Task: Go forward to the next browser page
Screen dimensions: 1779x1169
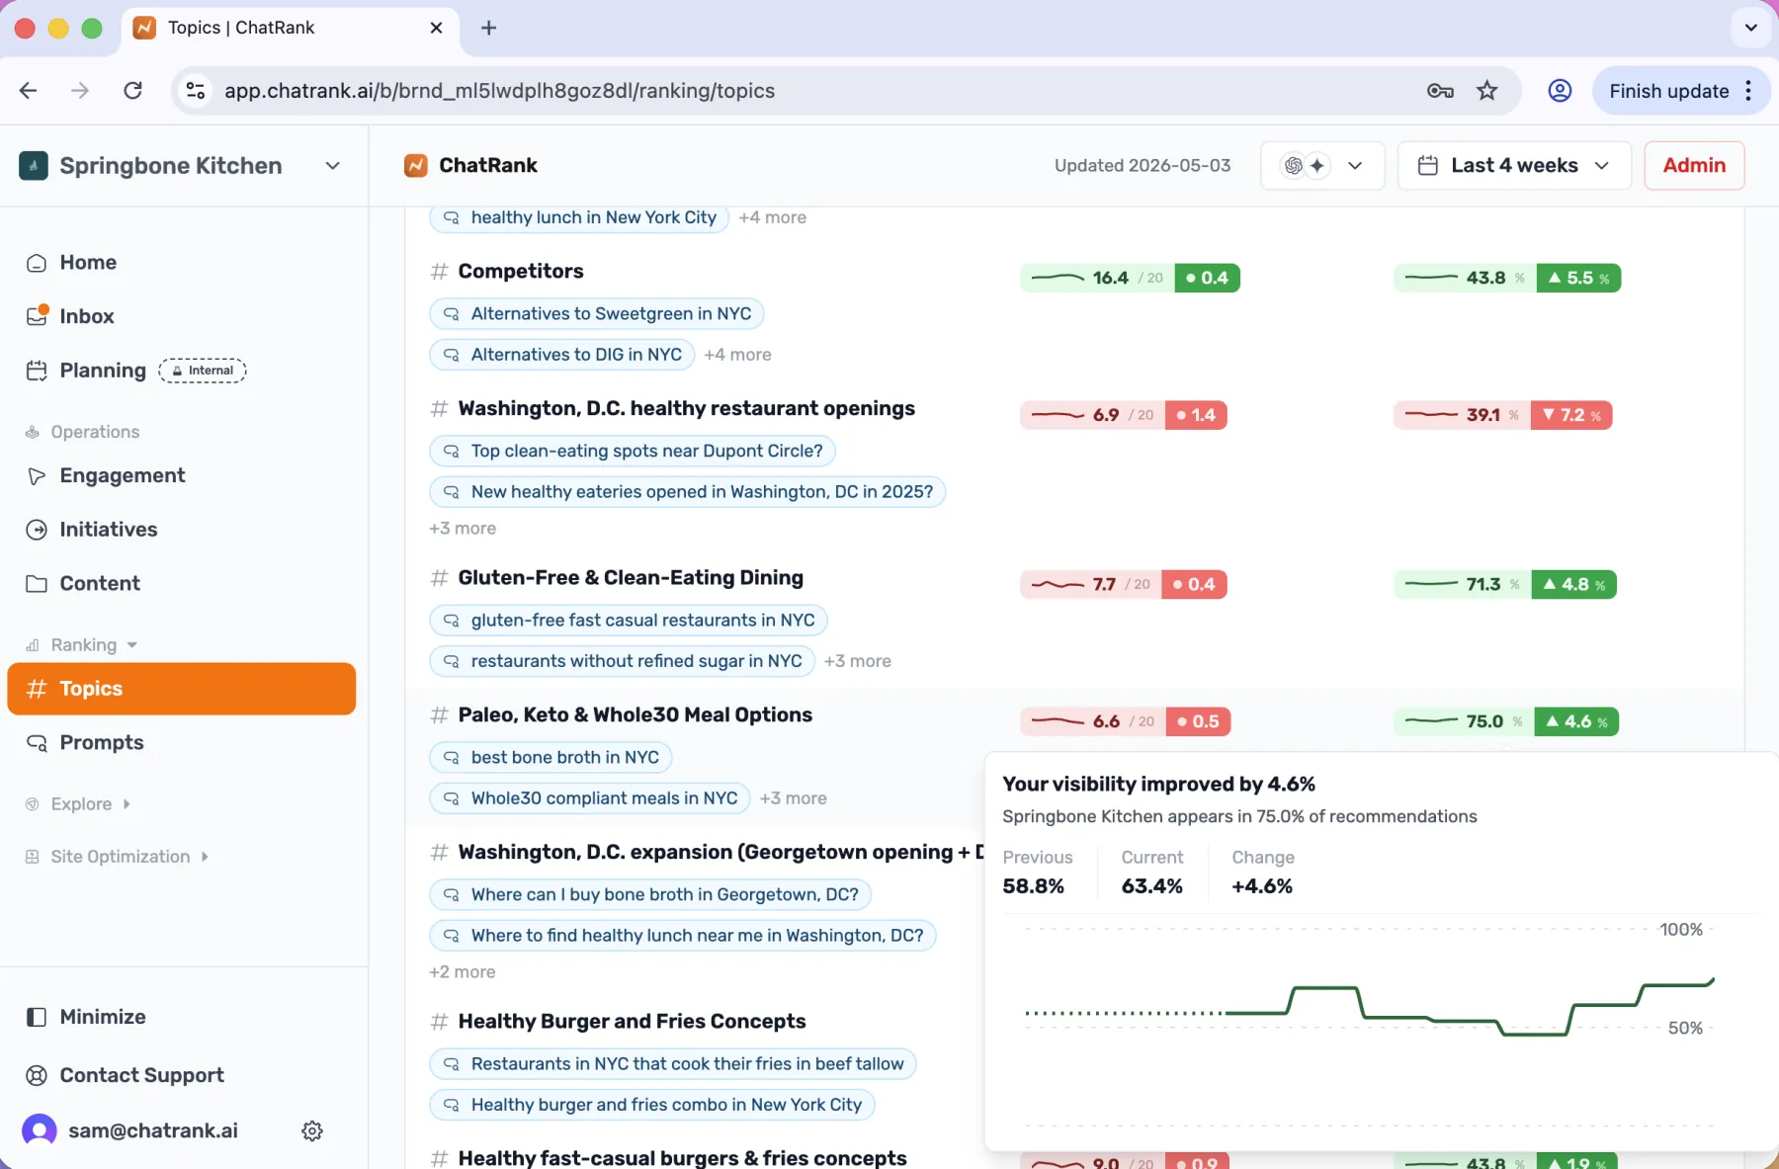Action: (80, 90)
